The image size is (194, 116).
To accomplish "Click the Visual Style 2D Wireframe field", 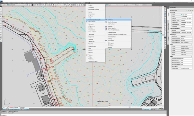I will (187, 68).
